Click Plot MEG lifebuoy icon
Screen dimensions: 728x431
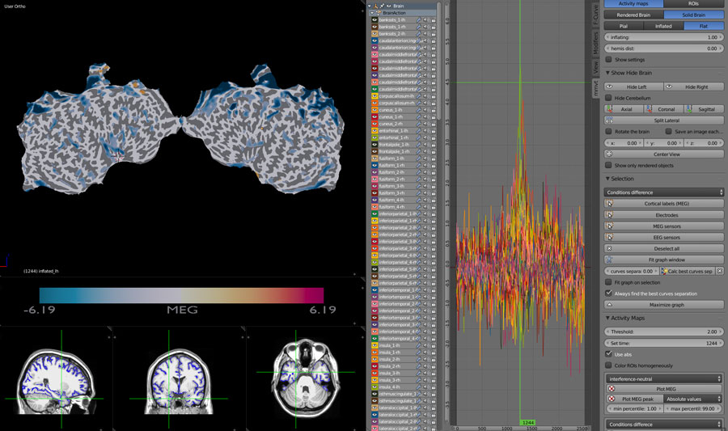point(612,389)
